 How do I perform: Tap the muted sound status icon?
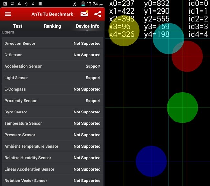76,4
